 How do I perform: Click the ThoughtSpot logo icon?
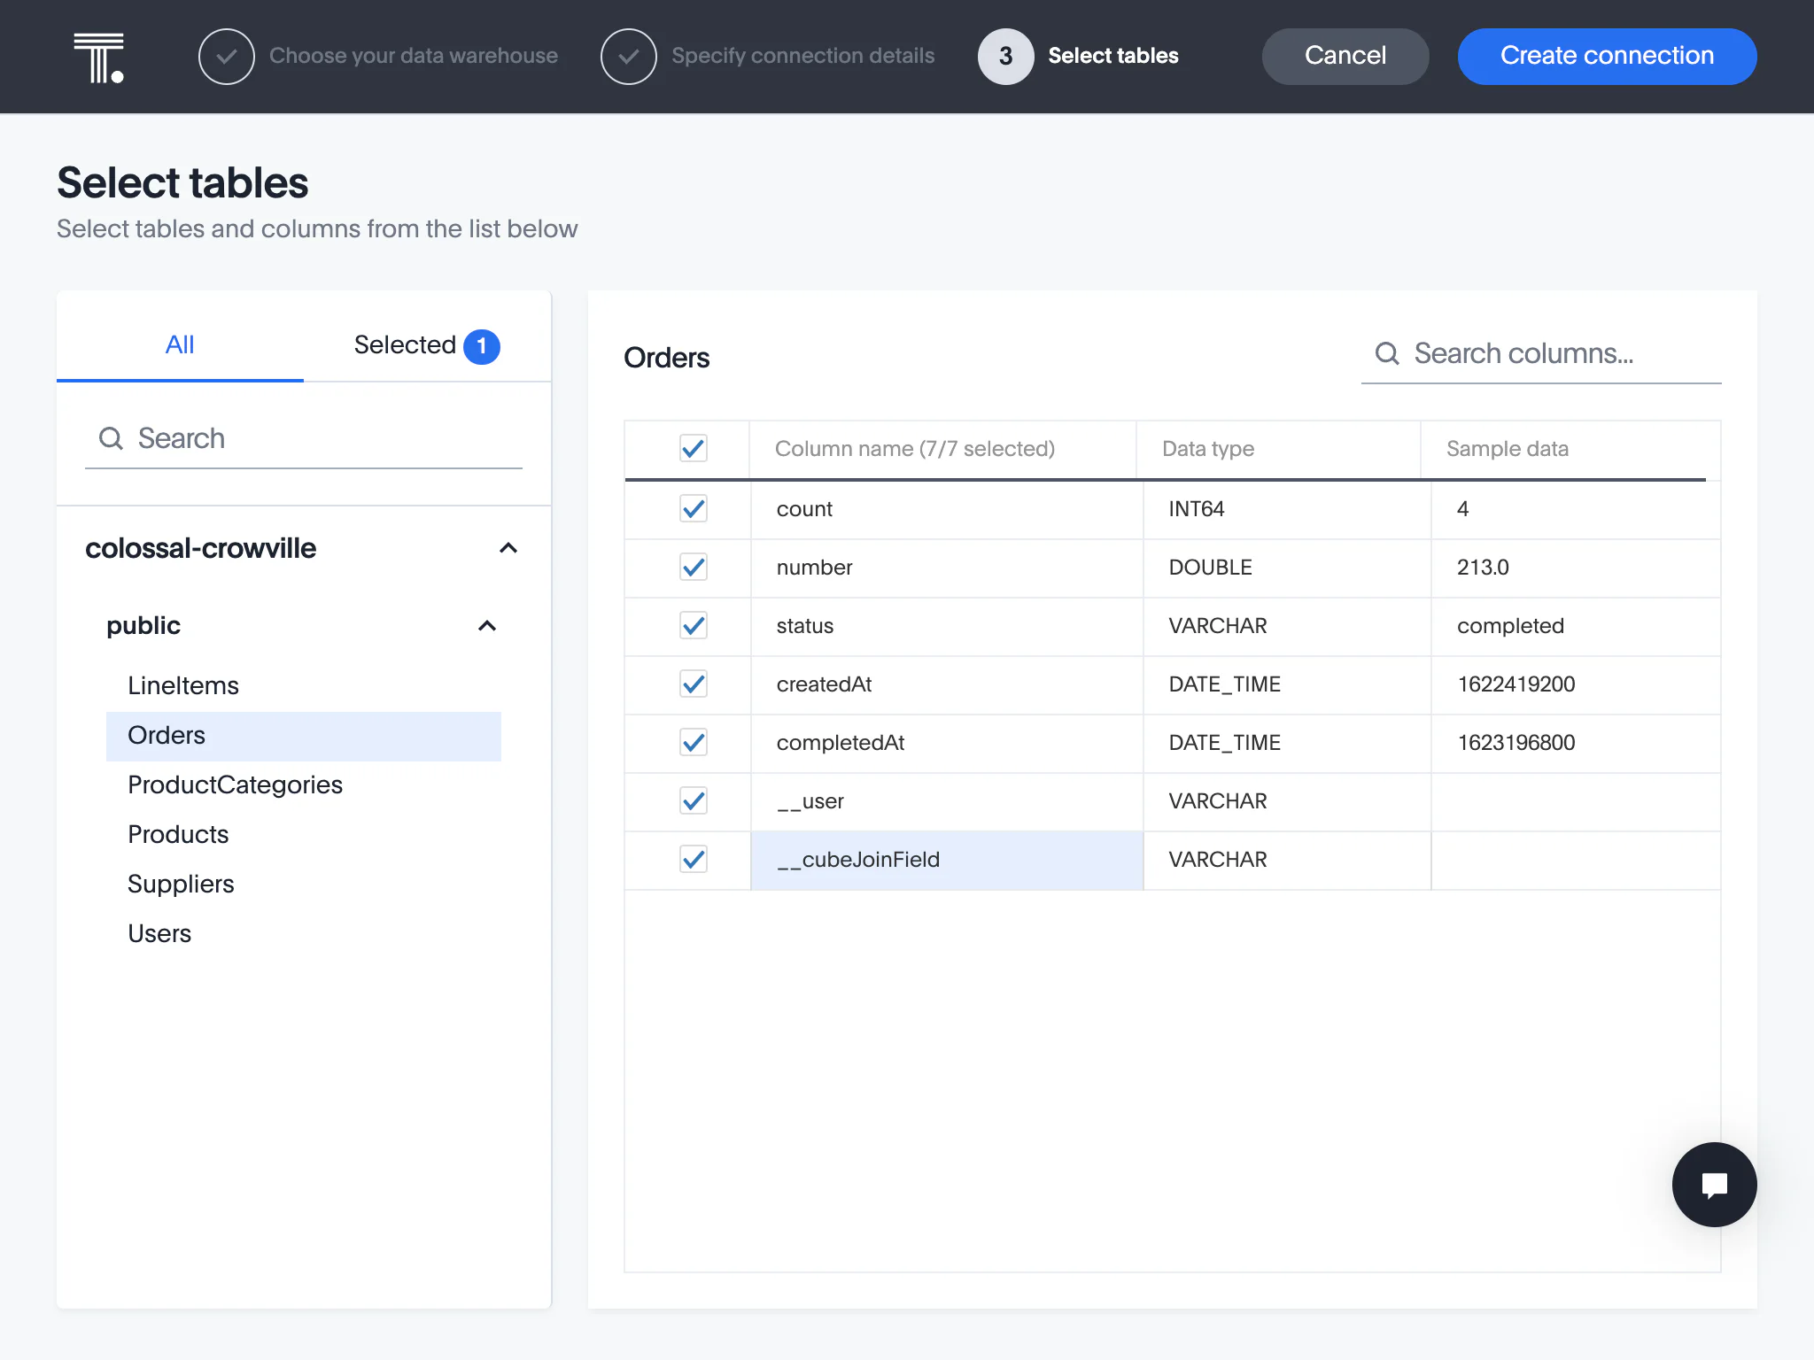point(98,57)
